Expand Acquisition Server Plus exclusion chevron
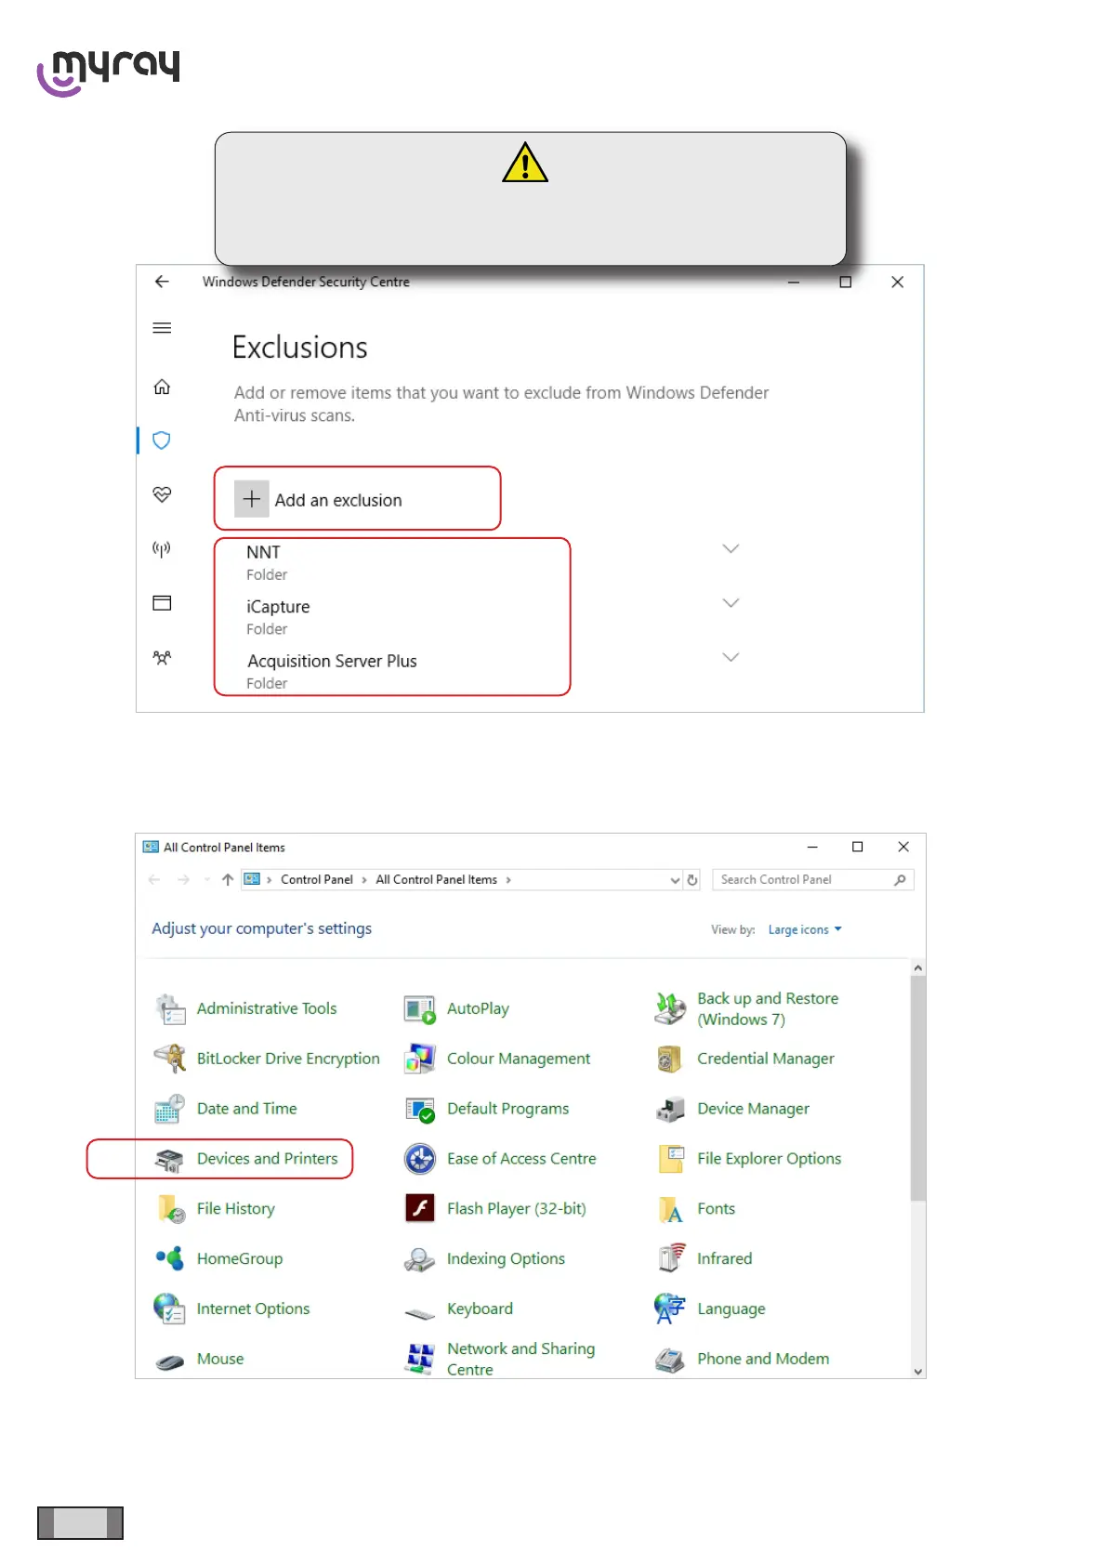1107x1565 pixels. [x=731, y=657]
